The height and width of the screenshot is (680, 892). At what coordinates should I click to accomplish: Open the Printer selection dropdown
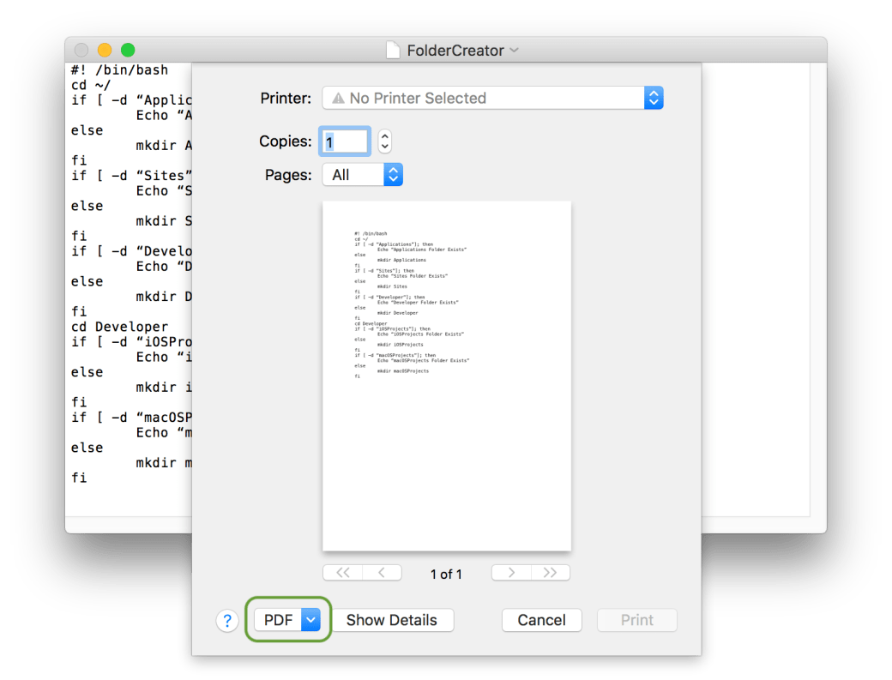click(x=492, y=98)
